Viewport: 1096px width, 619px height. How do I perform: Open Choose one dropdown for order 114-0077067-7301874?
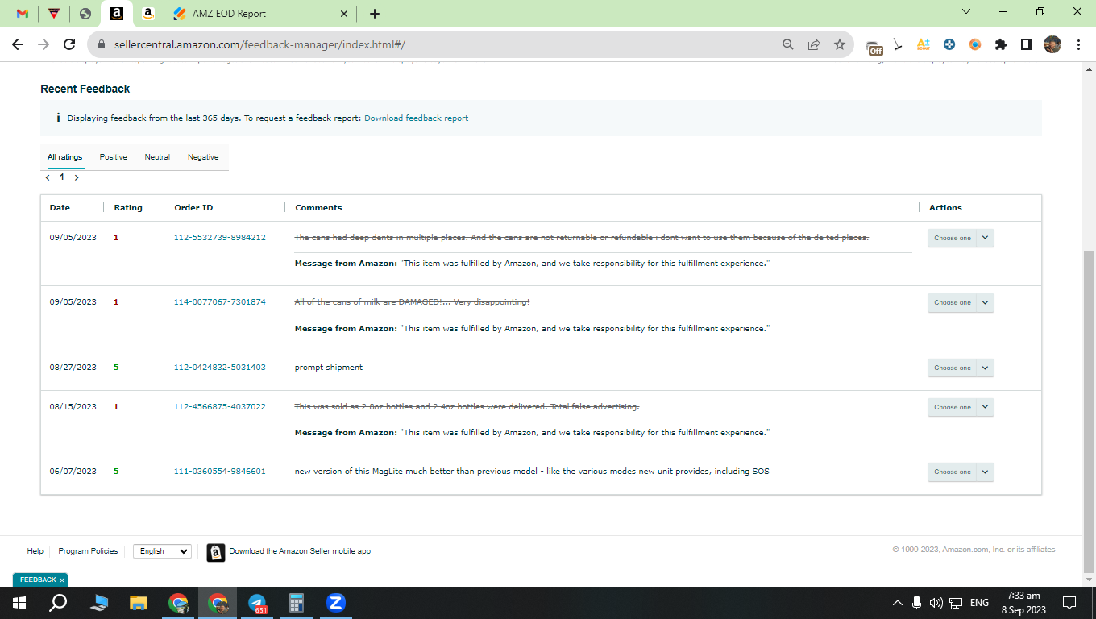coord(961,302)
